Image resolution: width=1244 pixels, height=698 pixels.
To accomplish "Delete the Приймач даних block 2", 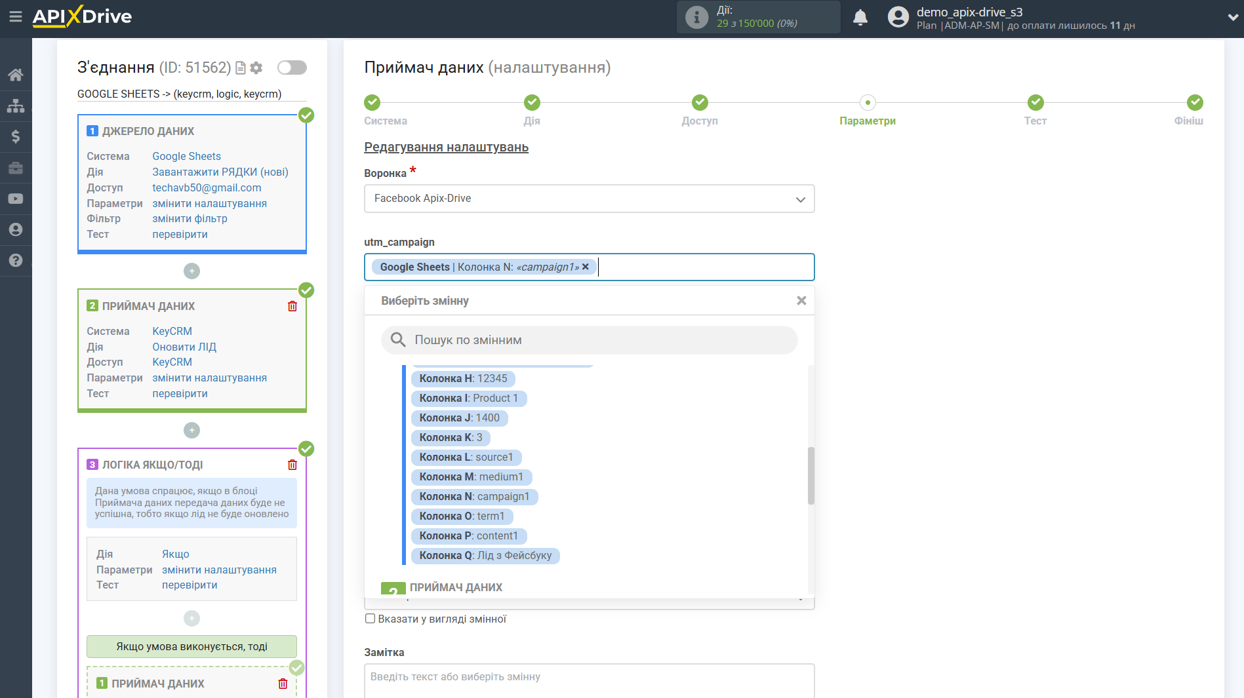I will point(292,306).
